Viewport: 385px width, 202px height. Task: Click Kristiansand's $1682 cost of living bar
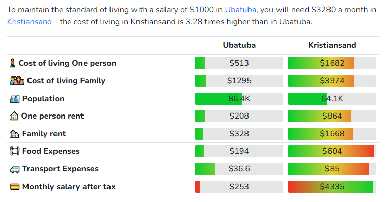tap(332, 63)
